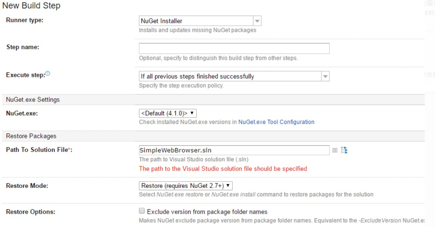
Task: Click the 'Runner type:' label
Action: click(25, 20)
